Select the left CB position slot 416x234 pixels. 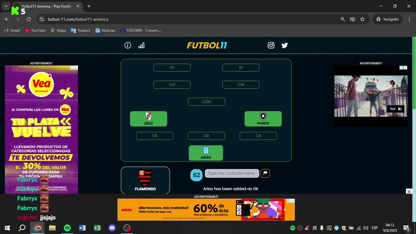[155, 136]
